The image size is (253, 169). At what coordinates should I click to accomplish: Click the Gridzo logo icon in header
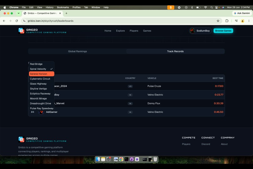(x=21, y=31)
